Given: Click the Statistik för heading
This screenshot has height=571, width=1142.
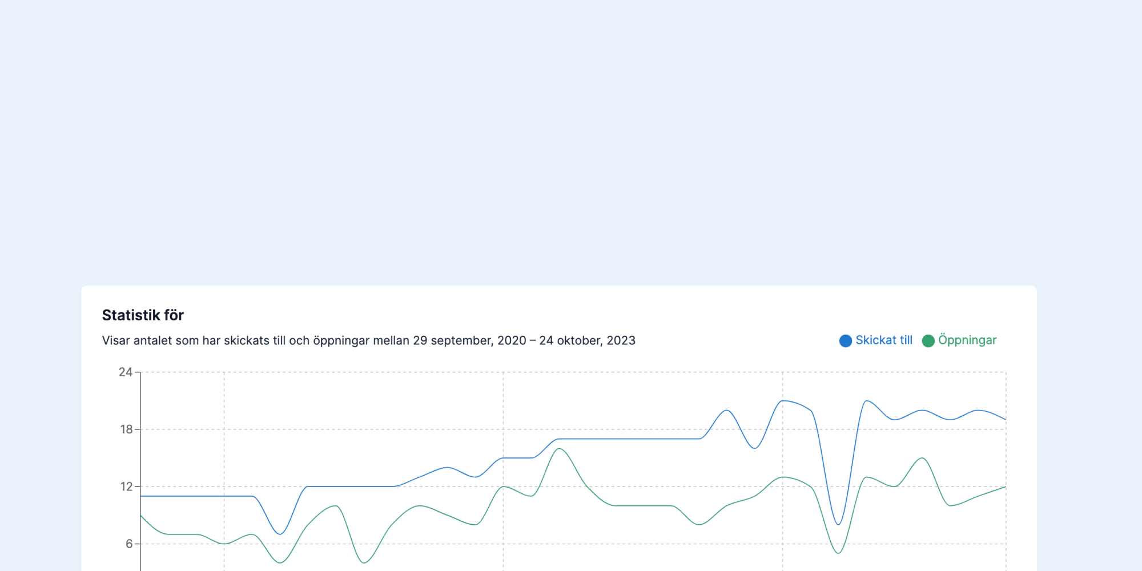Looking at the screenshot, I should coord(143,315).
